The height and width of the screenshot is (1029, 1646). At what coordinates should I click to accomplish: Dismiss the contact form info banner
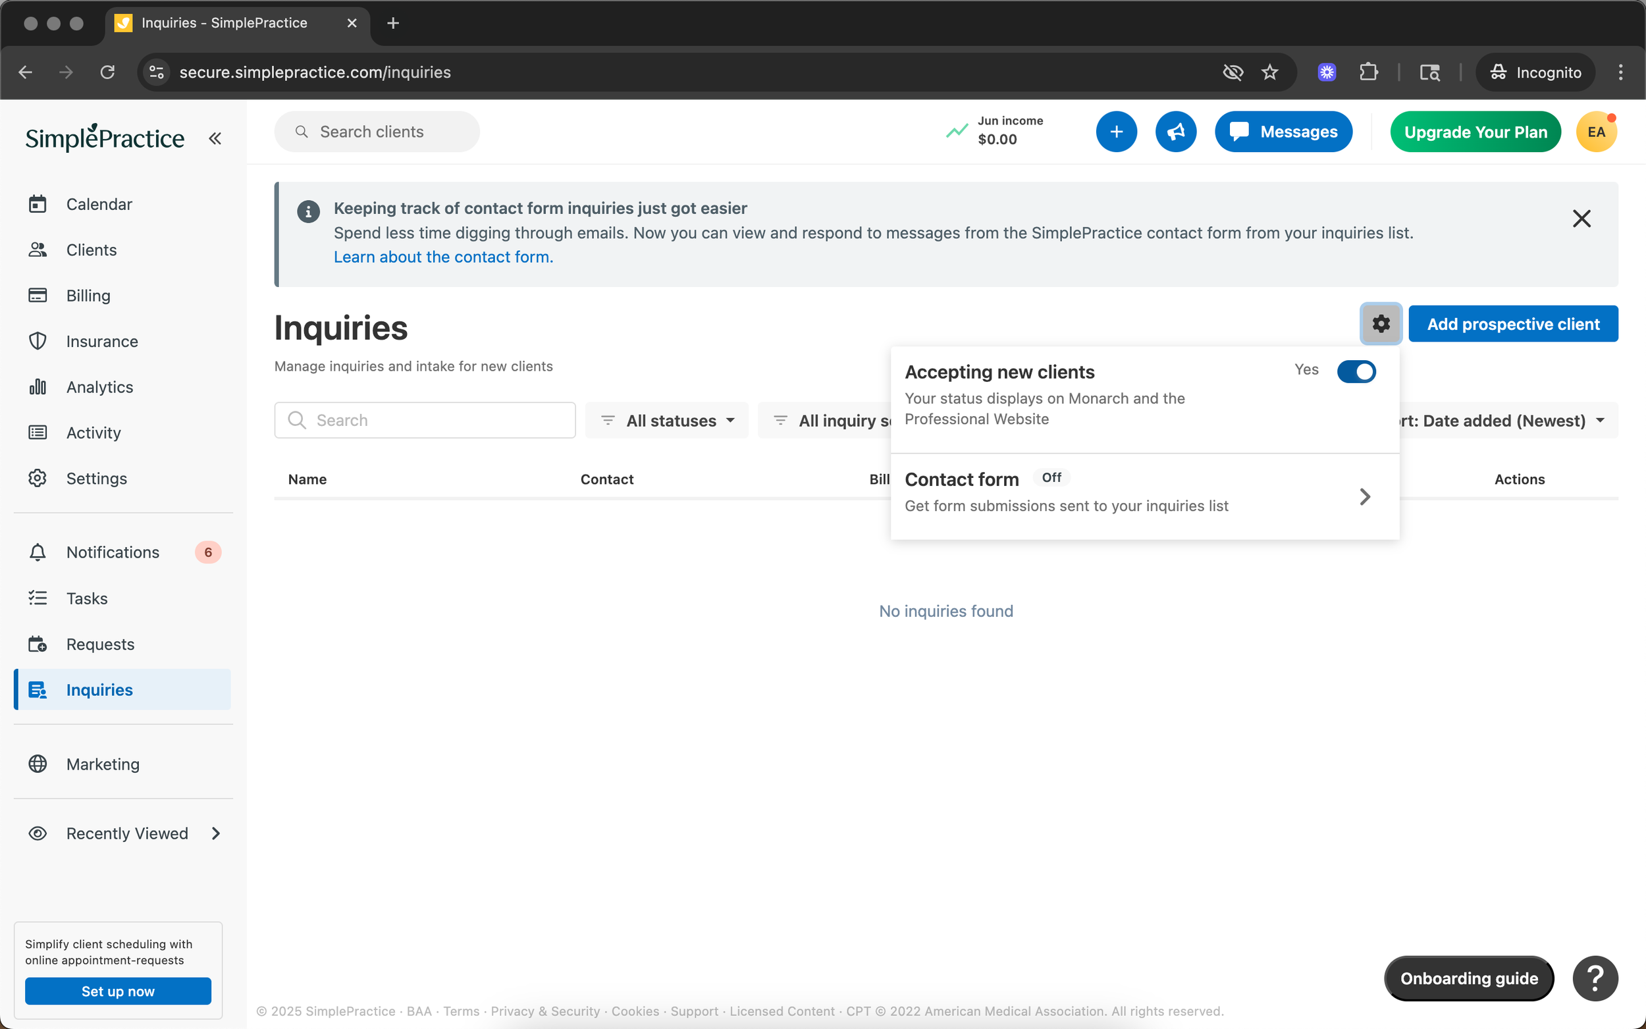[1581, 219]
